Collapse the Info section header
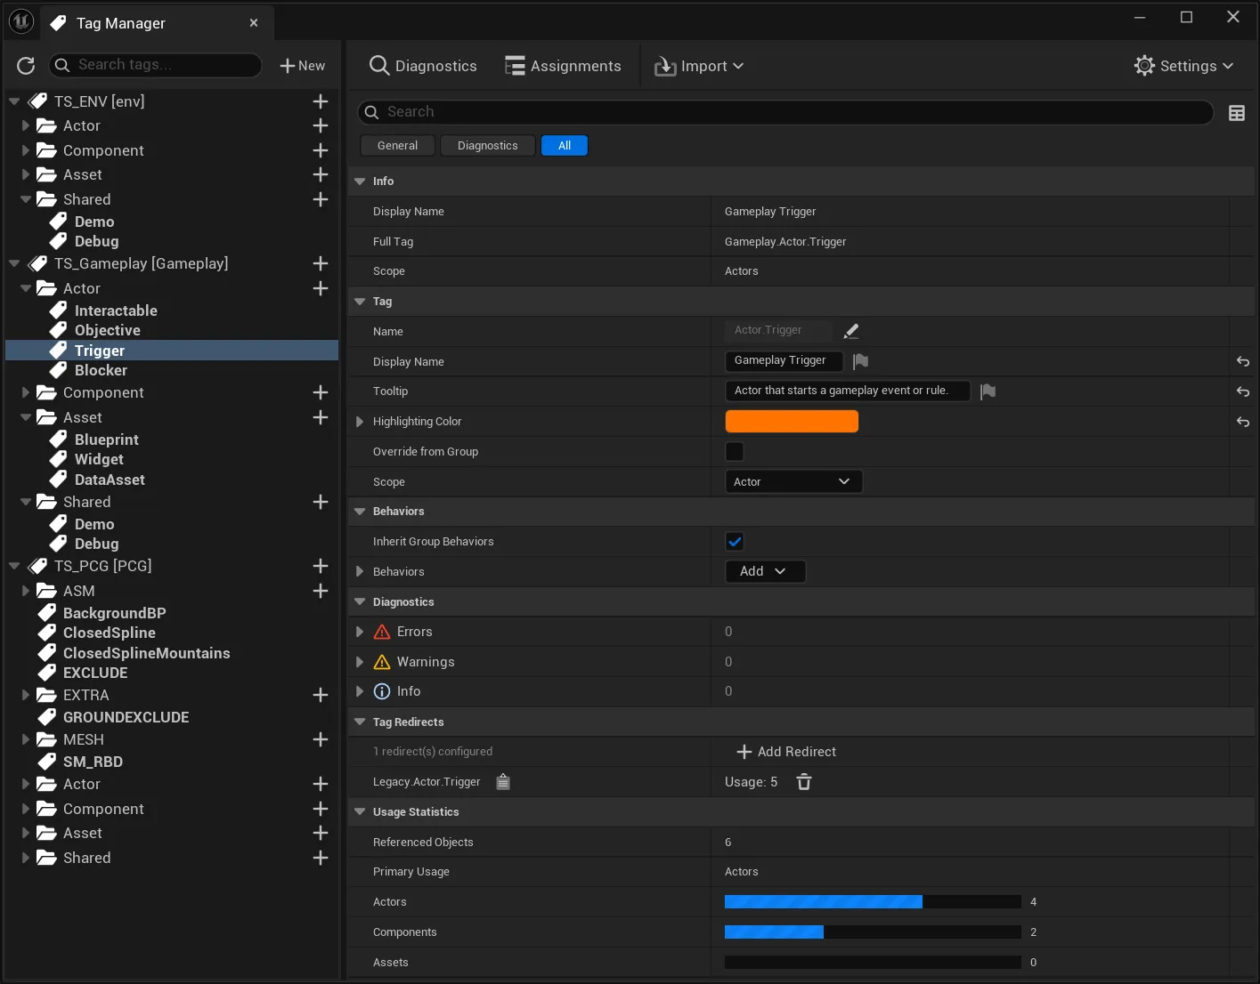Screen dimensions: 1260x984 (x=360, y=181)
